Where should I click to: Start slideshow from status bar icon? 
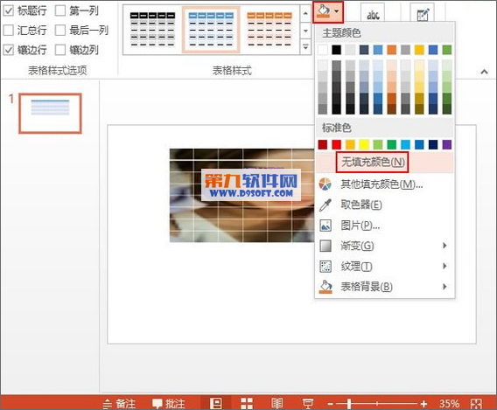(307, 403)
